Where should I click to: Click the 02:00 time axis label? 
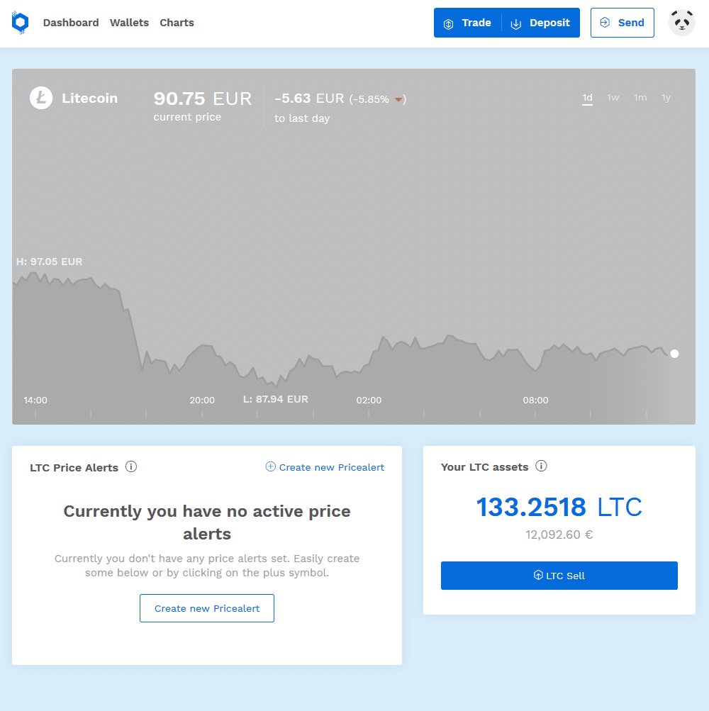369,401
